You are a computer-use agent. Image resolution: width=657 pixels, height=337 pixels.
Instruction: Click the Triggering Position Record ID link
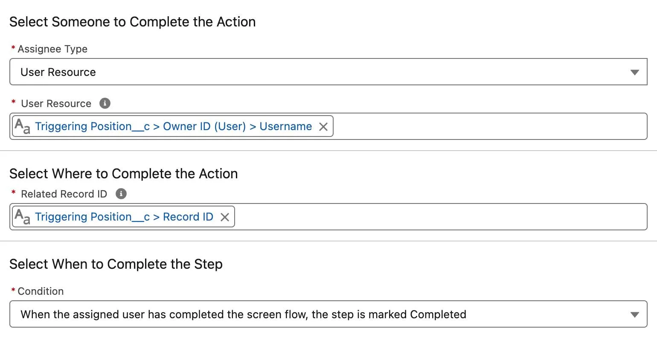click(x=124, y=217)
